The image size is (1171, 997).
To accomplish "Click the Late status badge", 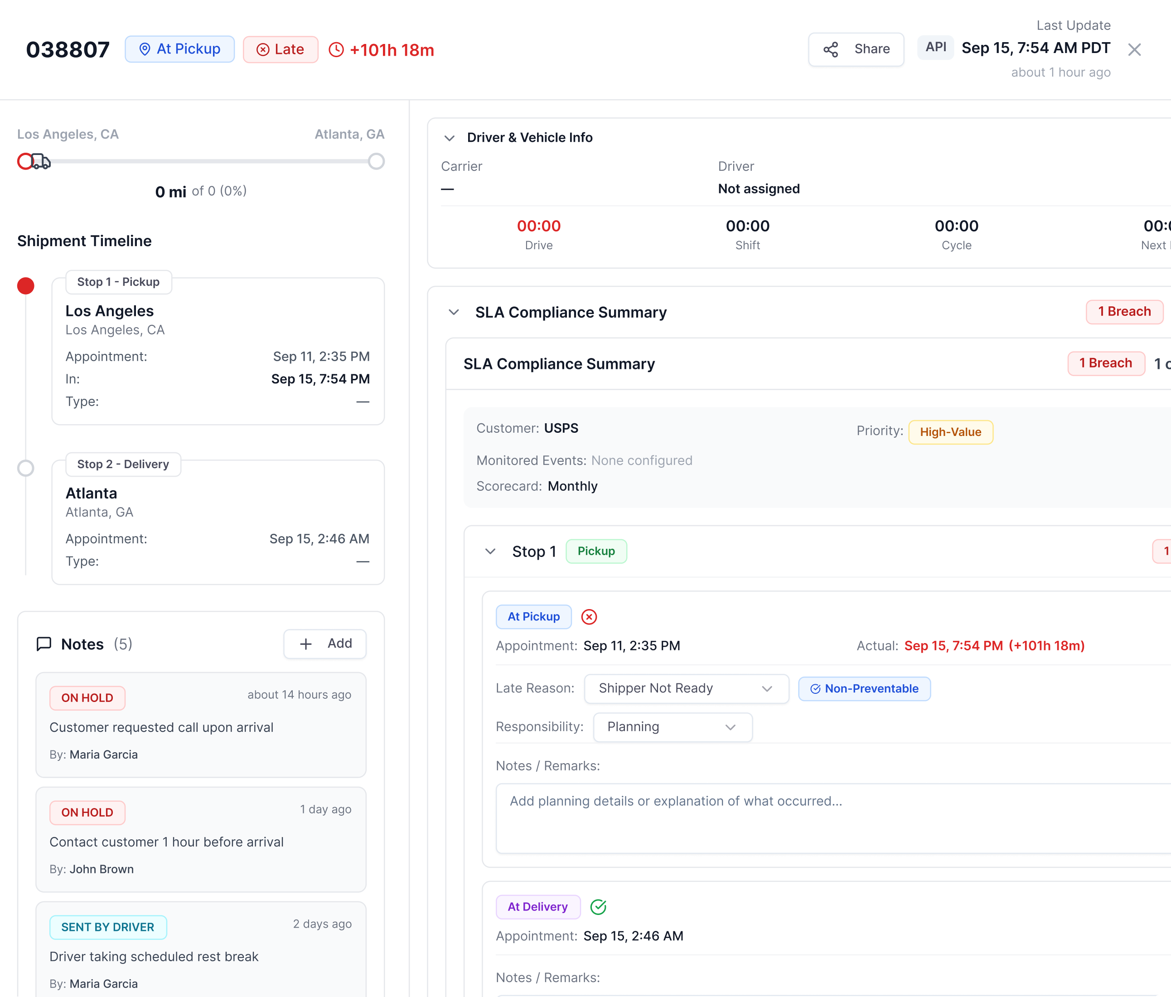I will click(x=281, y=49).
